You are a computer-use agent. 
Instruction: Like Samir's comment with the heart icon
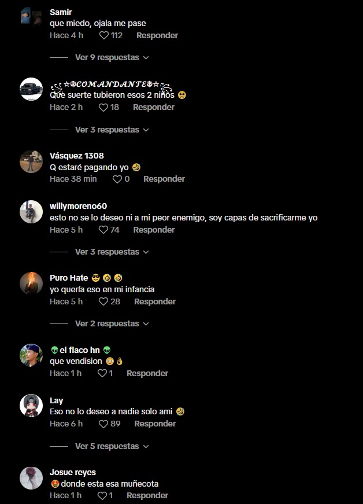[x=103, y=35]
